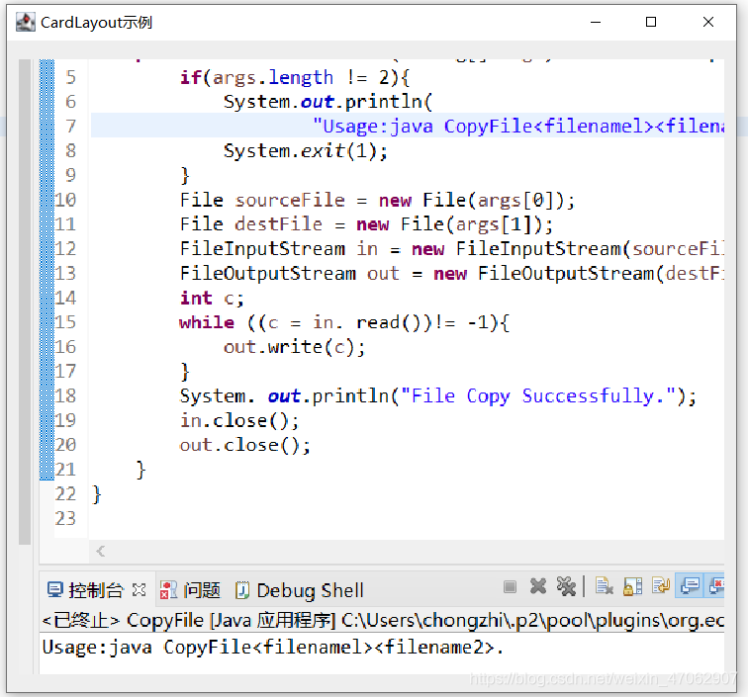748x697 pixels.
Task: Toggle Word Wrap in console toolbar
Action: coord(661,586)
